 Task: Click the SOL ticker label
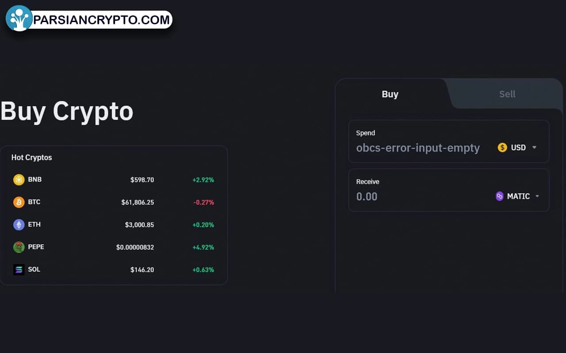point(34,269)
